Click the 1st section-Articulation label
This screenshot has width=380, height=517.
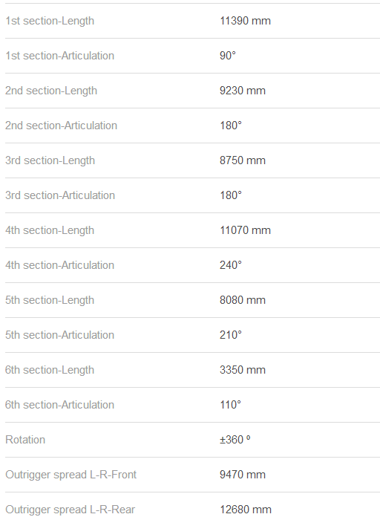tap(59, 56)
